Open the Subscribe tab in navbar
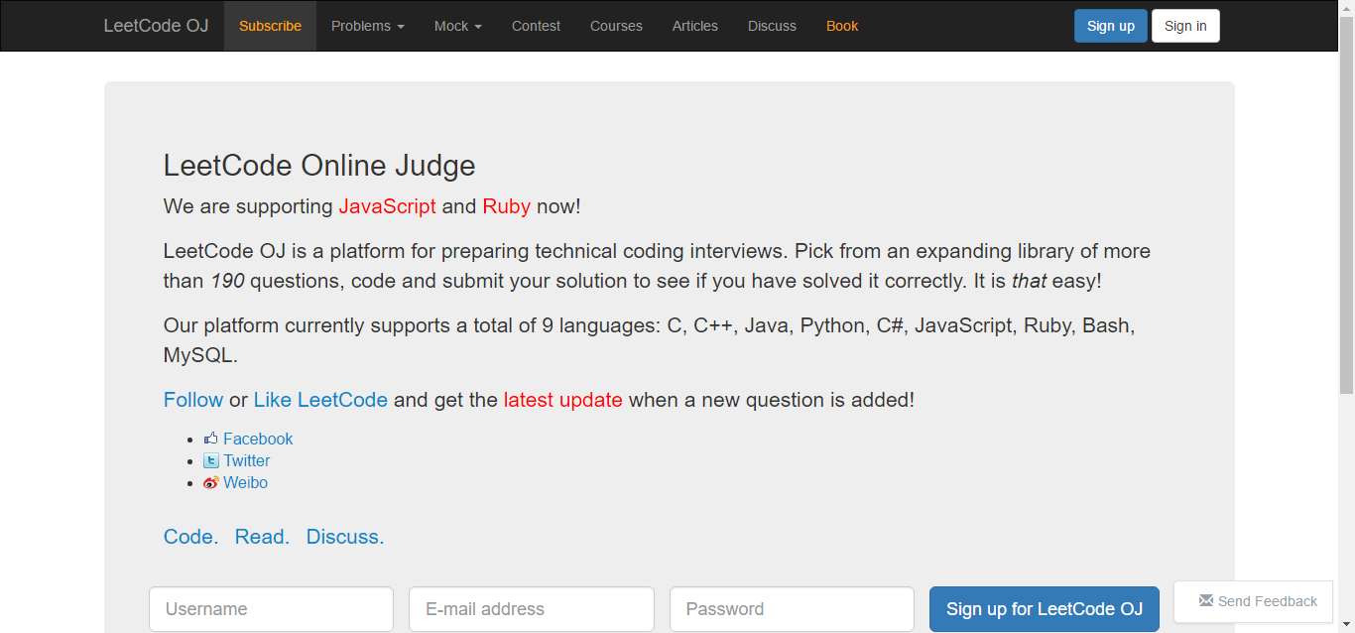 [x=270, y=26]
